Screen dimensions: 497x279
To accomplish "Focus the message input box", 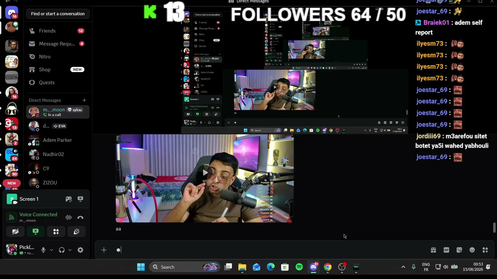I will [272, 250].
